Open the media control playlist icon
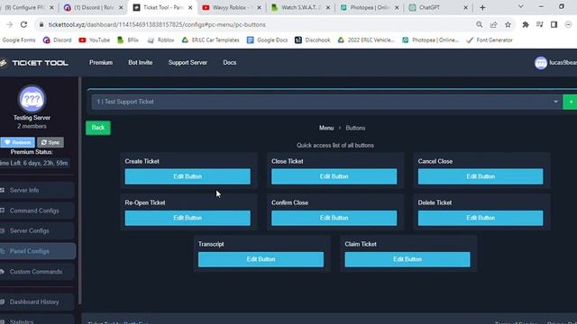This screenshot has height=324, width=577. (x=539, y=24)
